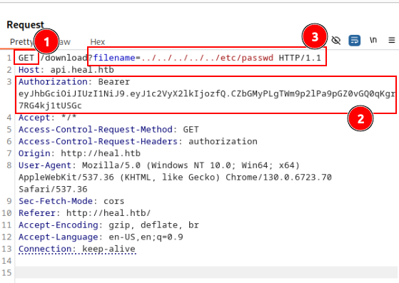Click the Accept-Encoding header name
The image size is (399, 283).
tap(59, 225)
